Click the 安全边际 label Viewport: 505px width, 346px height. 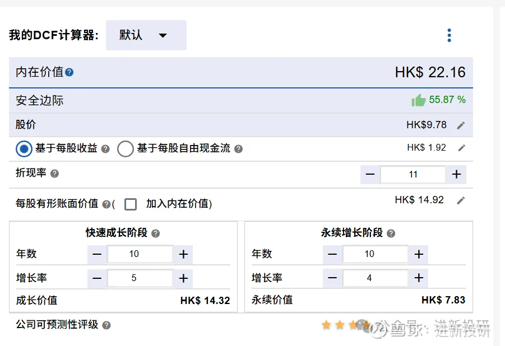[40, 100]
